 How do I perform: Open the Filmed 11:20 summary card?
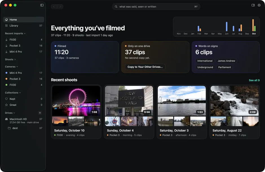coord(85,57)
